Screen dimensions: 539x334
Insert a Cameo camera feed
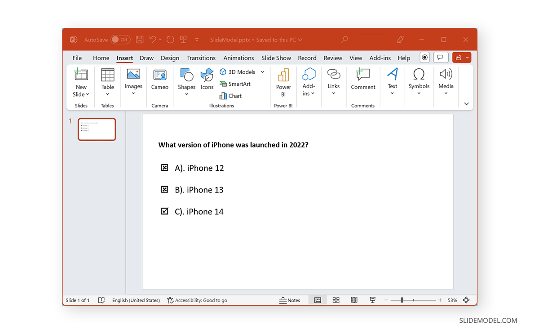pyautogui.click(x=159, y=75)
